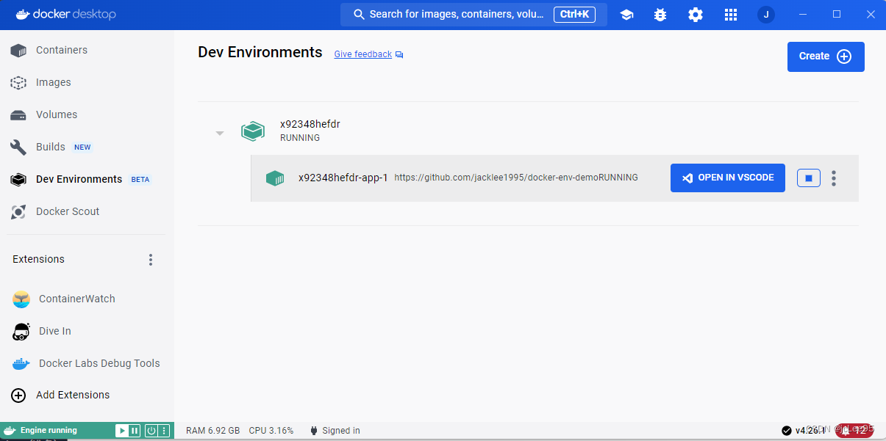Click the version v4.26 check indicator
Screen dimensions: 886x441
[x=803, y=431]
